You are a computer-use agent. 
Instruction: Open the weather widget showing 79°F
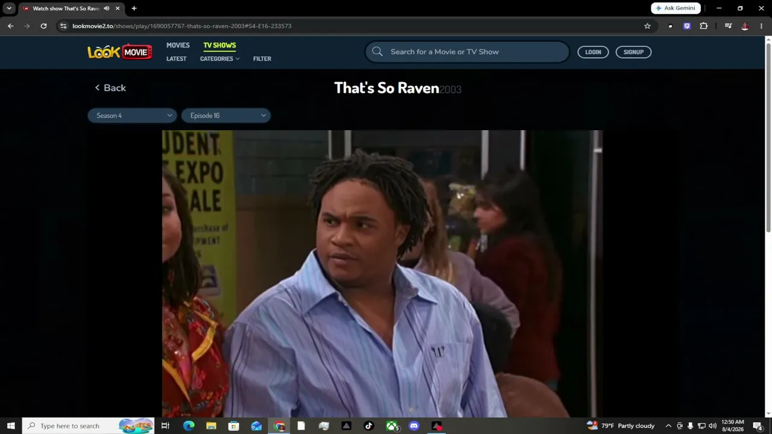[620, 426]
